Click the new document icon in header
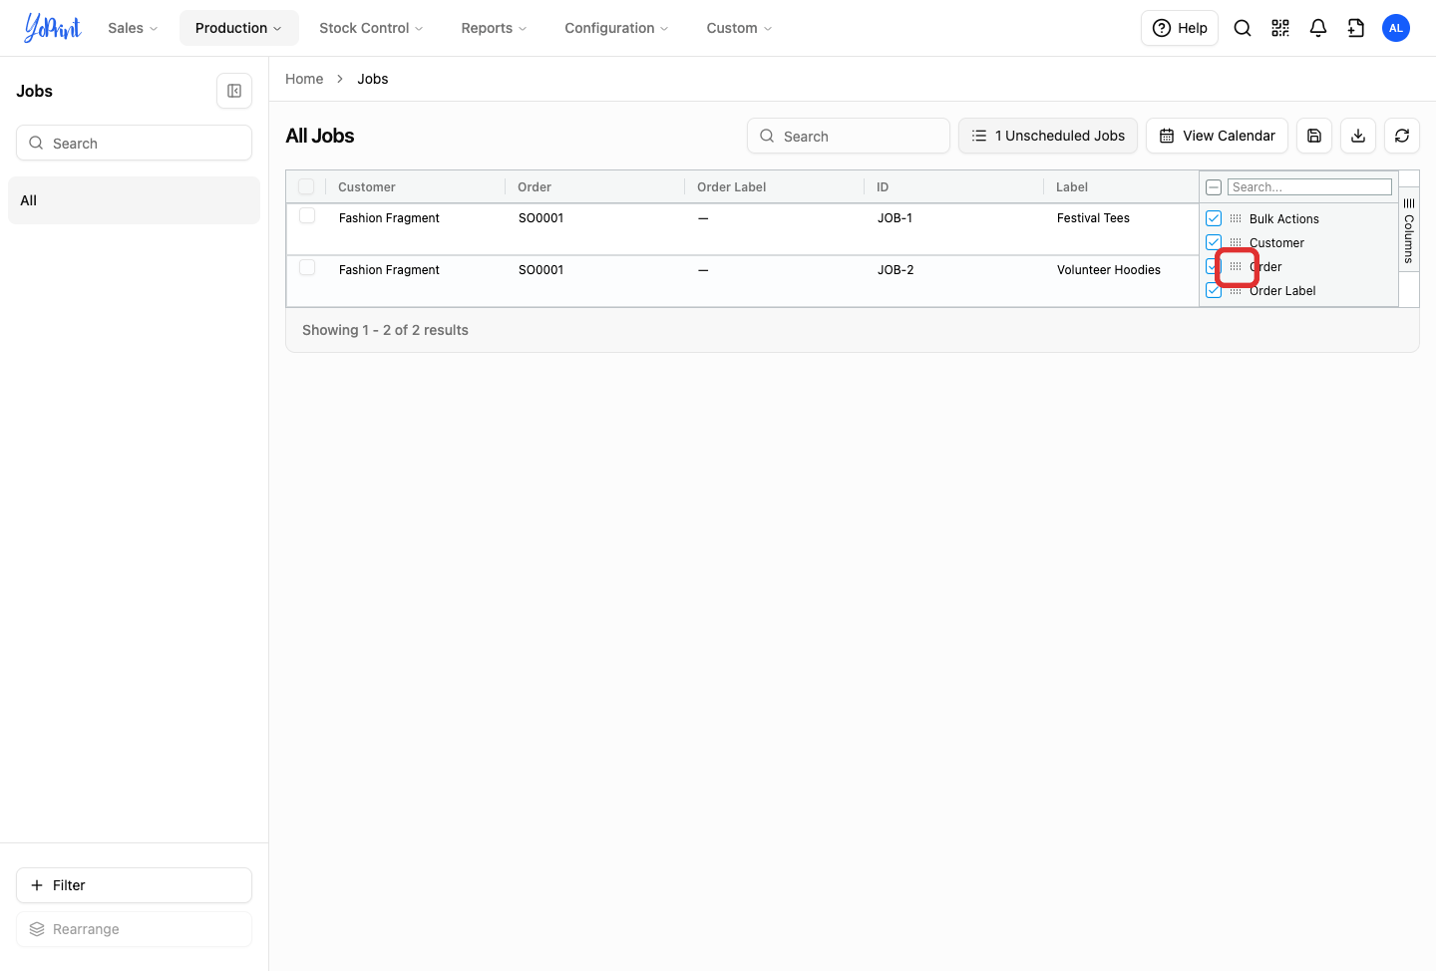Image resolution: width=1436 pixels, height=971 pixels. click(1356, 28)
